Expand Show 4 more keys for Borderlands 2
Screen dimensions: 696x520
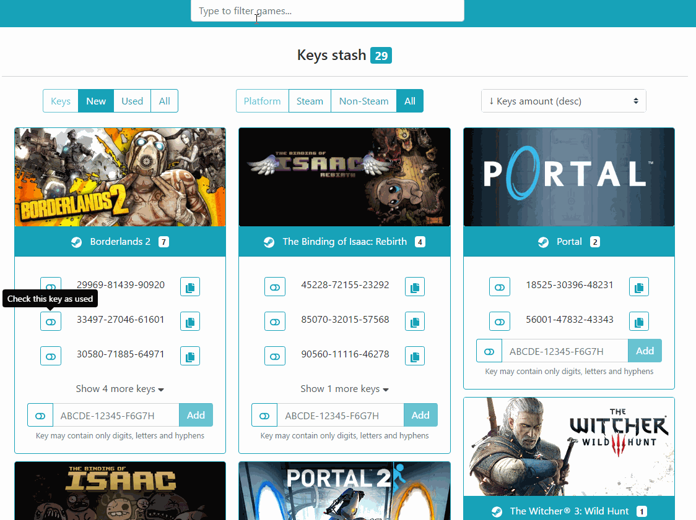[x=120, y=389]
